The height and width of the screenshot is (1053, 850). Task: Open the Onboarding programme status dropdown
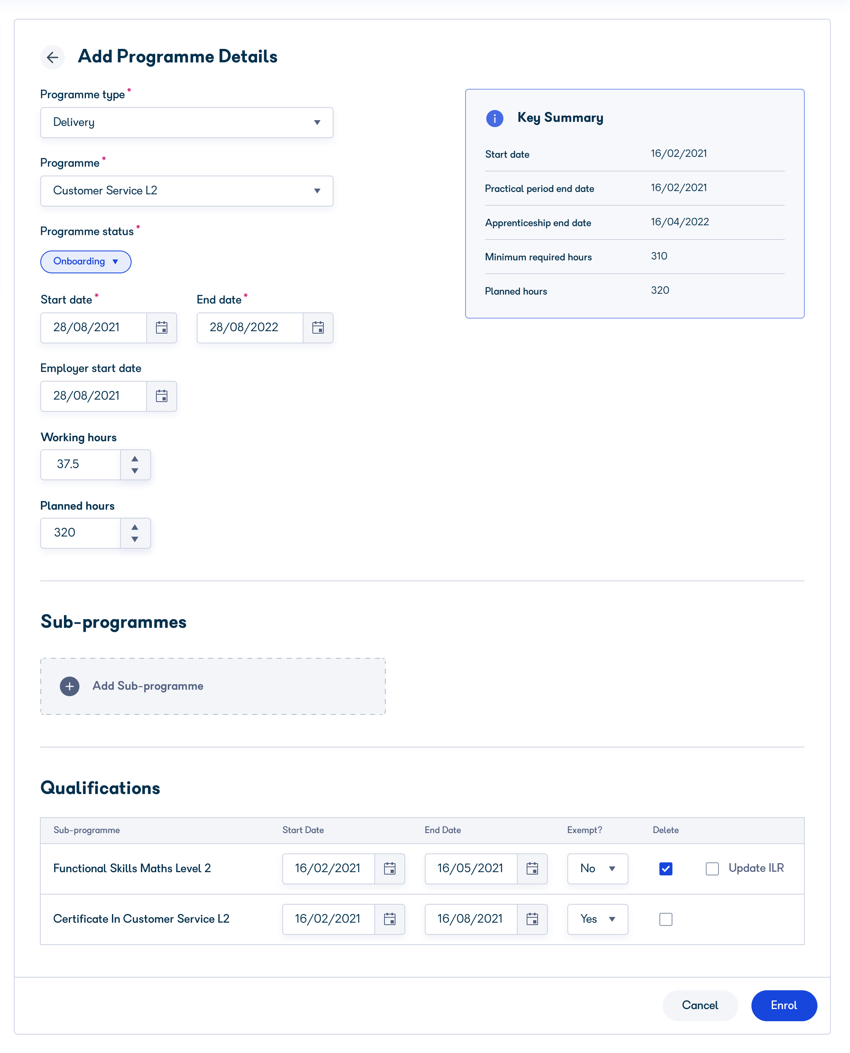click(x=86, y=262)
